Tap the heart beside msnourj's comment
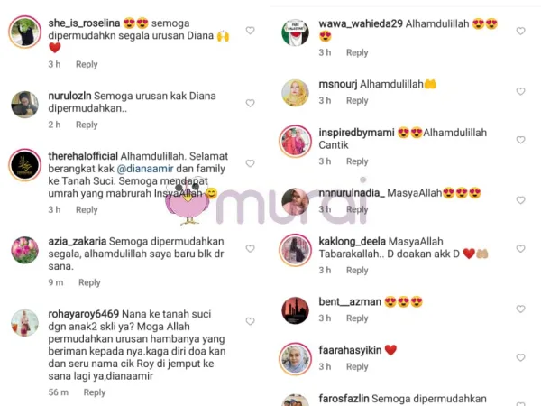Screen dimensions: 541x406 (x=520, y=91)
